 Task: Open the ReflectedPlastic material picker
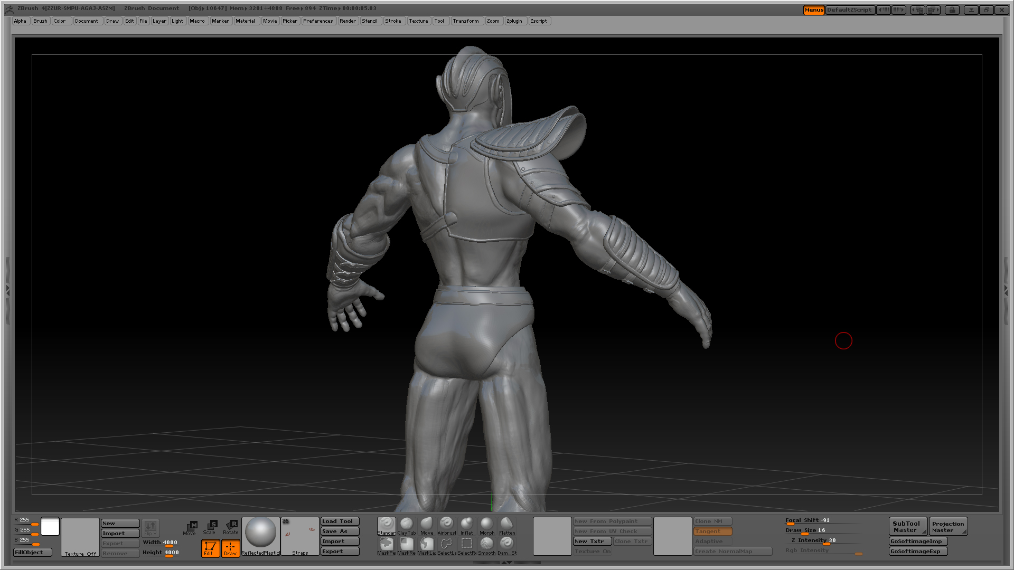coord(260,536)
